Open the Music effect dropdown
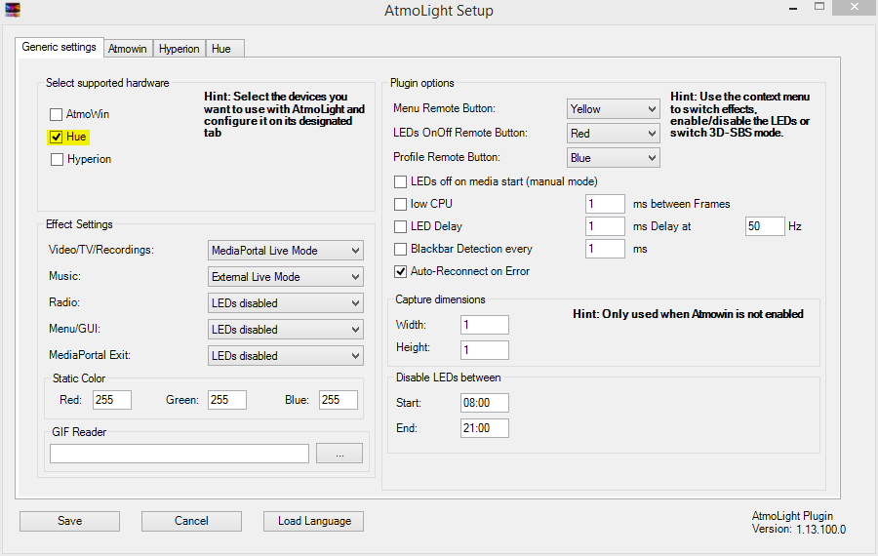Screen dimensions: 878x556 tap(286, 277)
